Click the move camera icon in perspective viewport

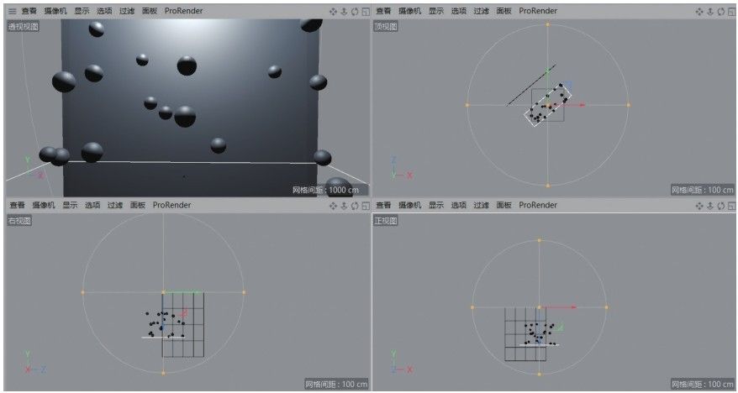click(333, 11)
